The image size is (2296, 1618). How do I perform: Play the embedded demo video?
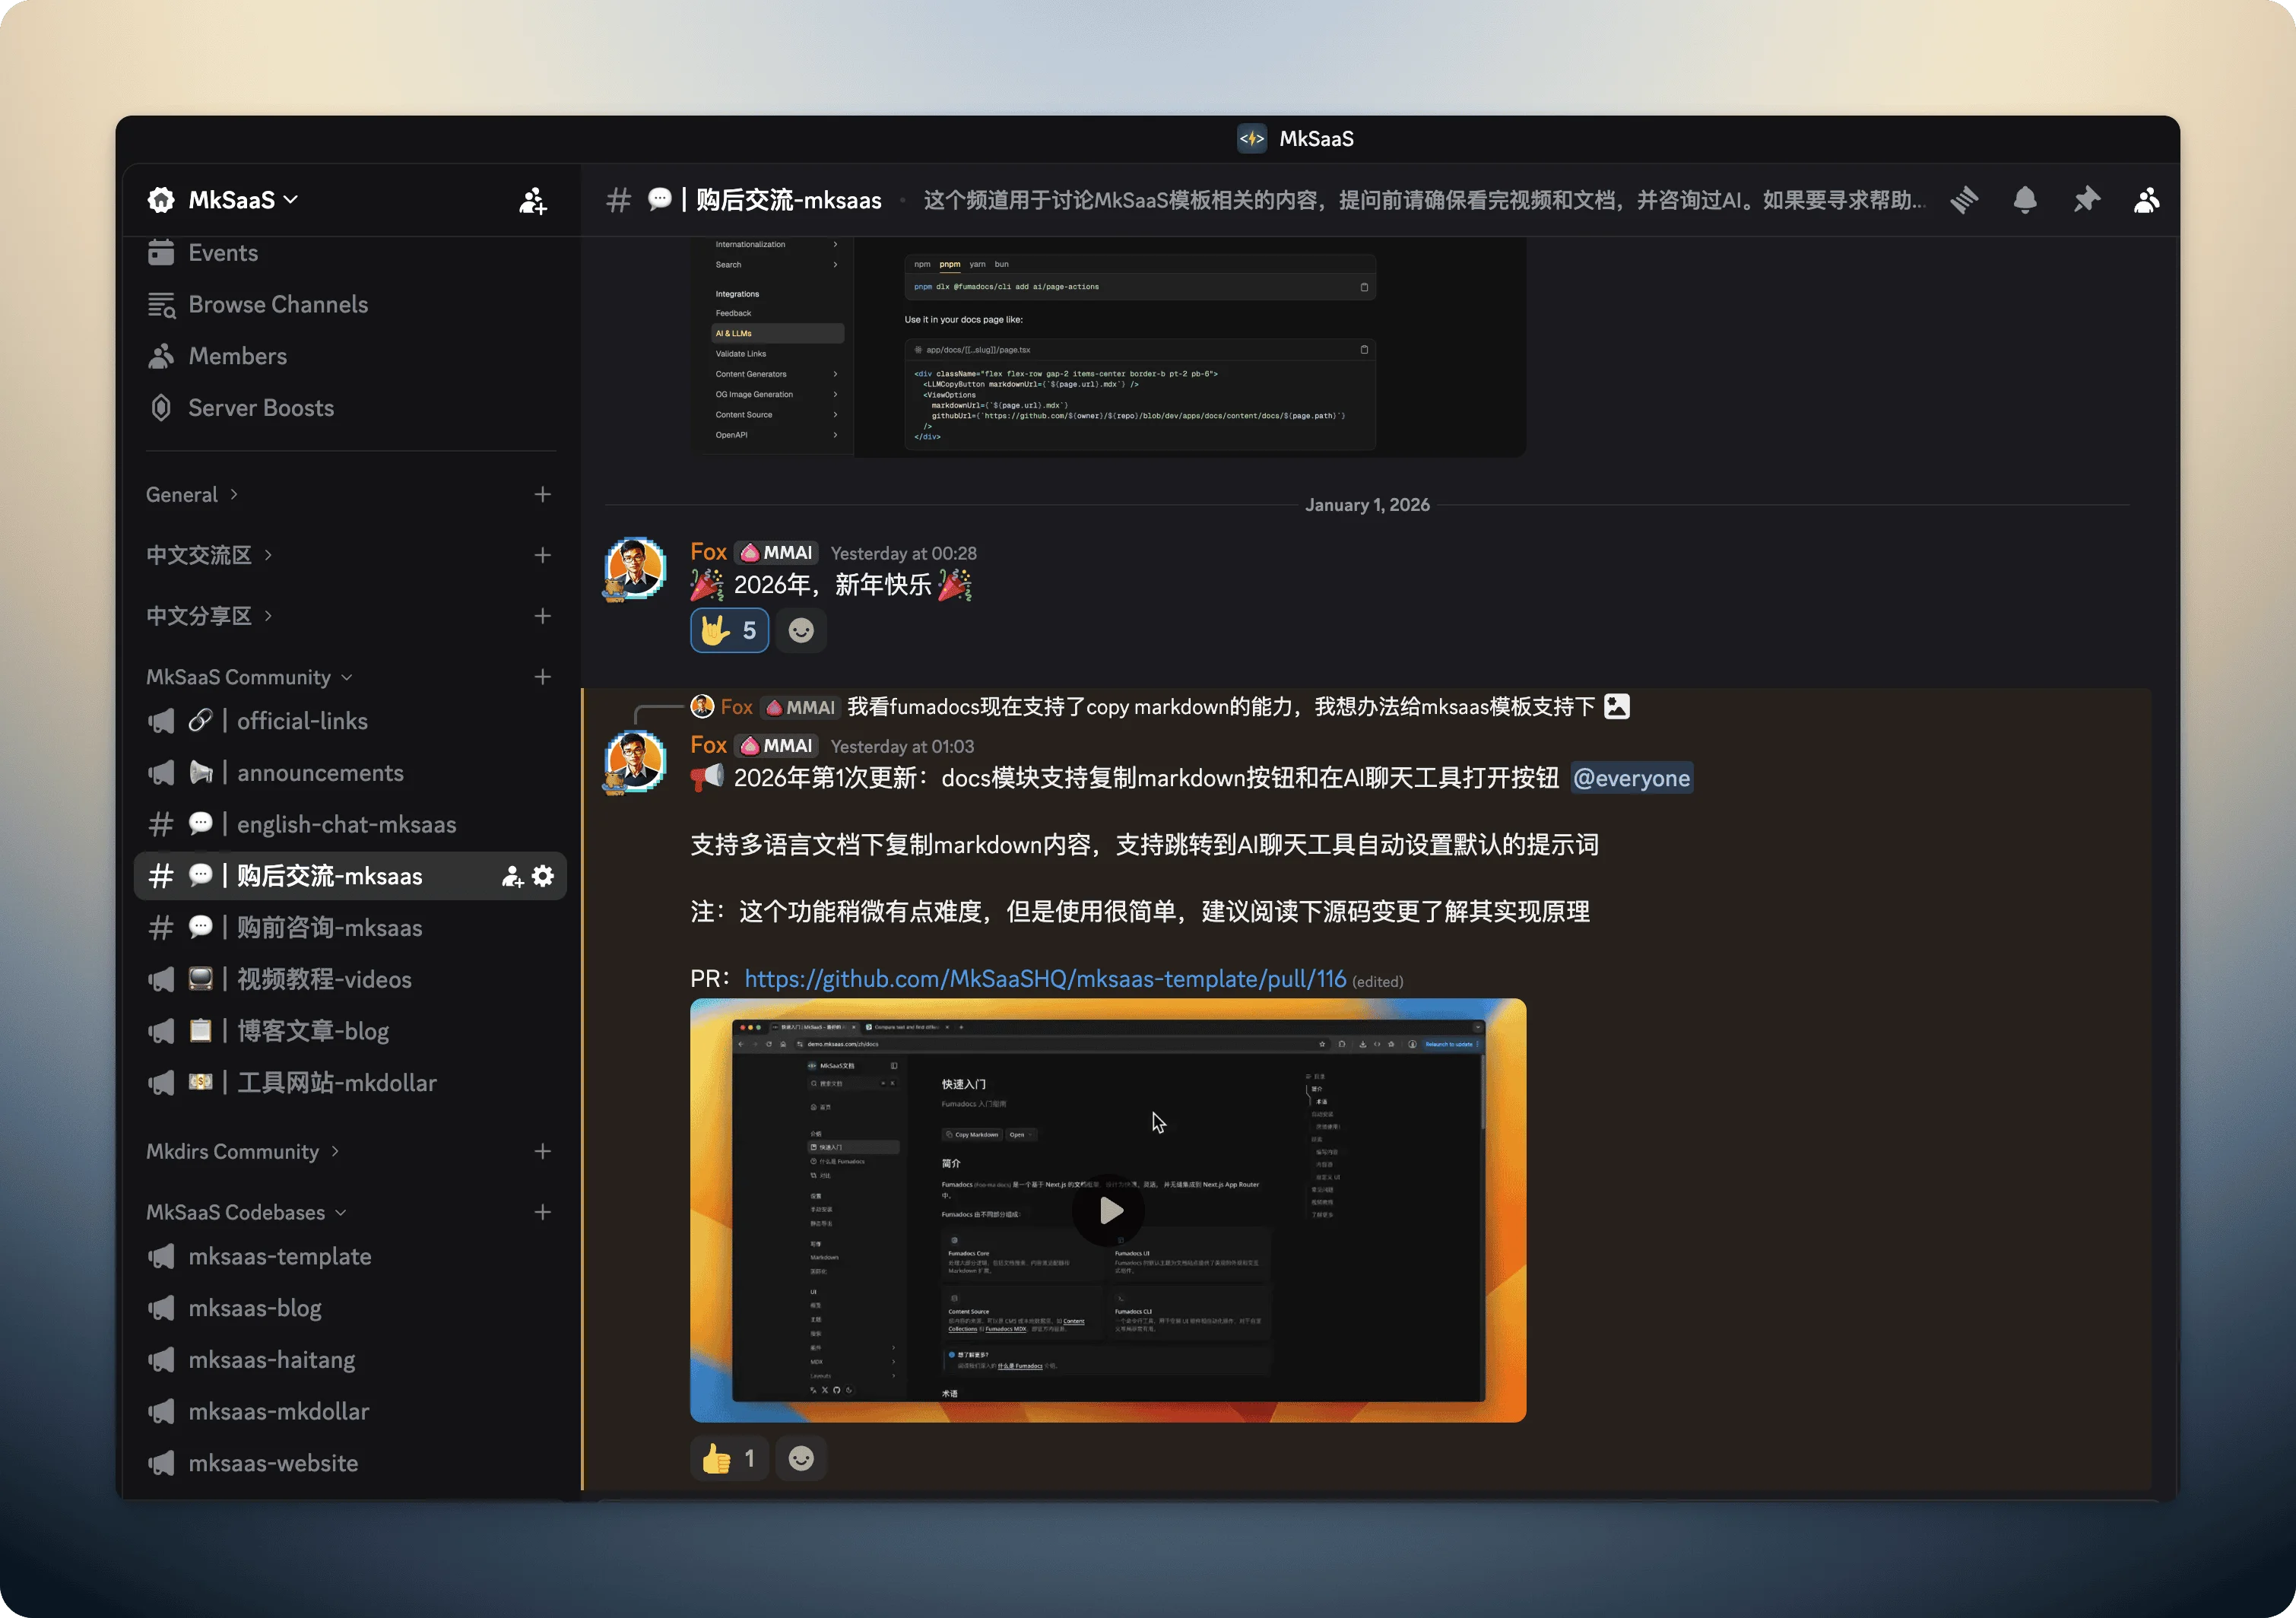[1109, 1210]
